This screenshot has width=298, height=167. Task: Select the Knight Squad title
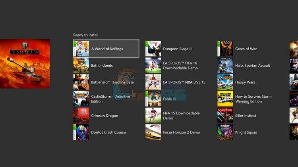pos(246,132)
